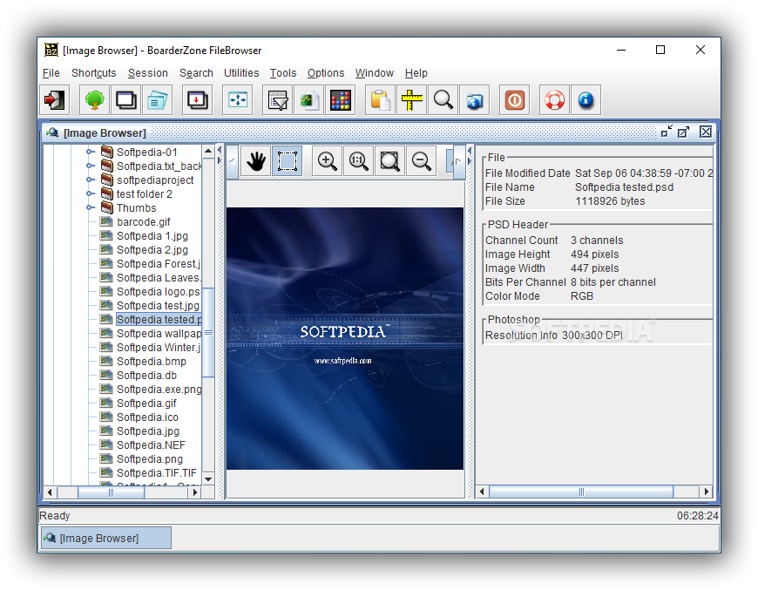Open the Search menu
Viewport: 758px width, 590px height.
(x=196, y=73)
